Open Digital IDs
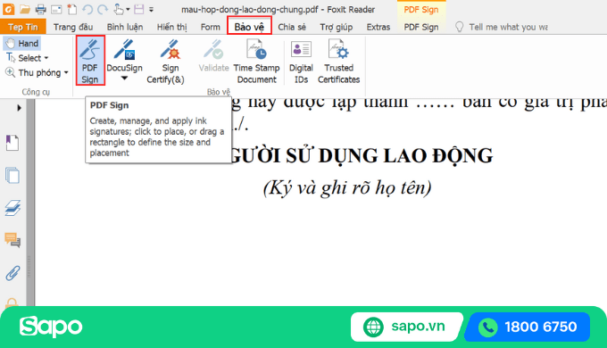The width and height of the screenshot is (607, 348). [301, 61]
